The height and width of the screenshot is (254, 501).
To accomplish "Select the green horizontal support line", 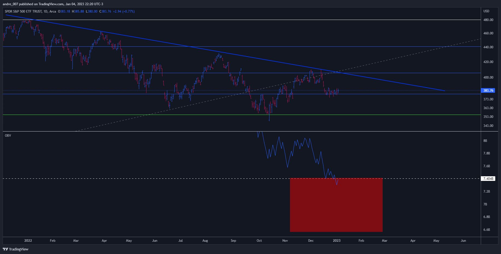I will pyautogui.click(x=242, y=115).
